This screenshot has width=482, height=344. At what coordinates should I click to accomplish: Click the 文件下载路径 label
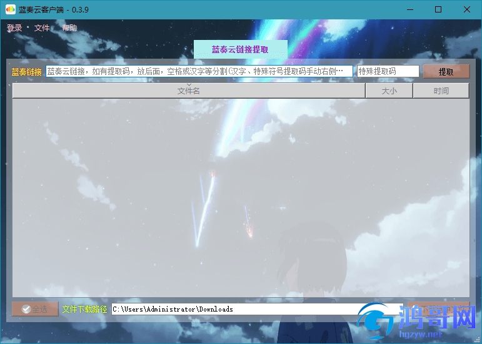tap(84, 309)
